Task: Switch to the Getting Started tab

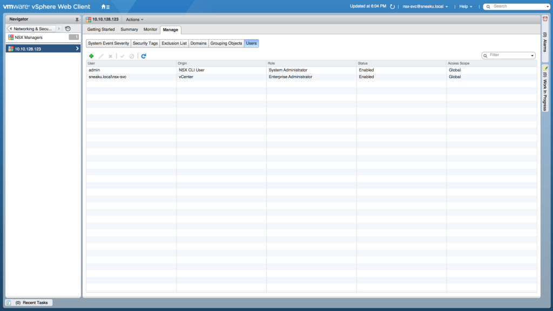Action: (101, 30)
